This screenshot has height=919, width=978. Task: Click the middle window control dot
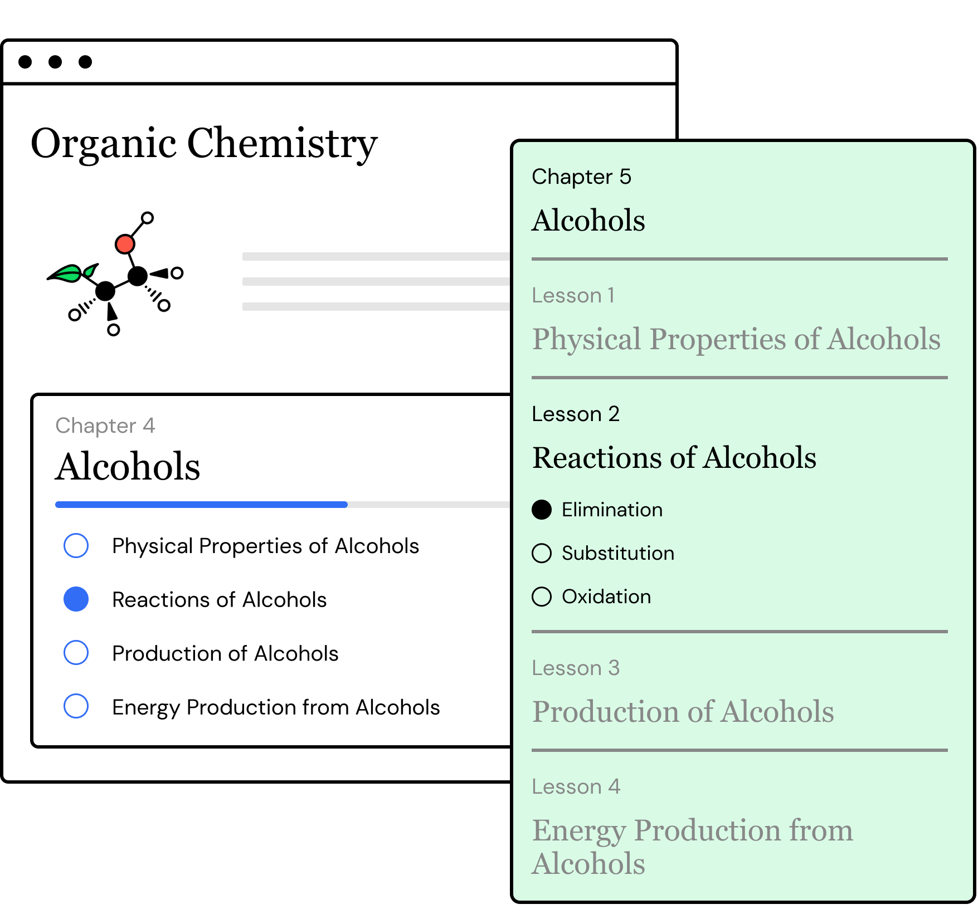coord(55,62)
